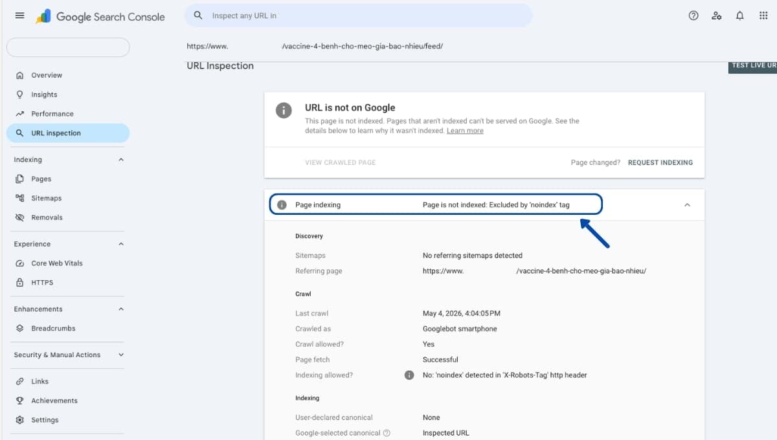Click the HTTPS padlock icon
The width and height of the screenshot is (777, 440).
click(19, 283)
